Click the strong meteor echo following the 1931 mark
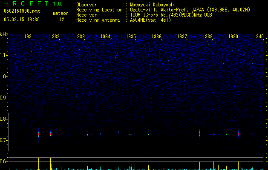The height and width of the screenshot is (170, 268). pos(39,134)
